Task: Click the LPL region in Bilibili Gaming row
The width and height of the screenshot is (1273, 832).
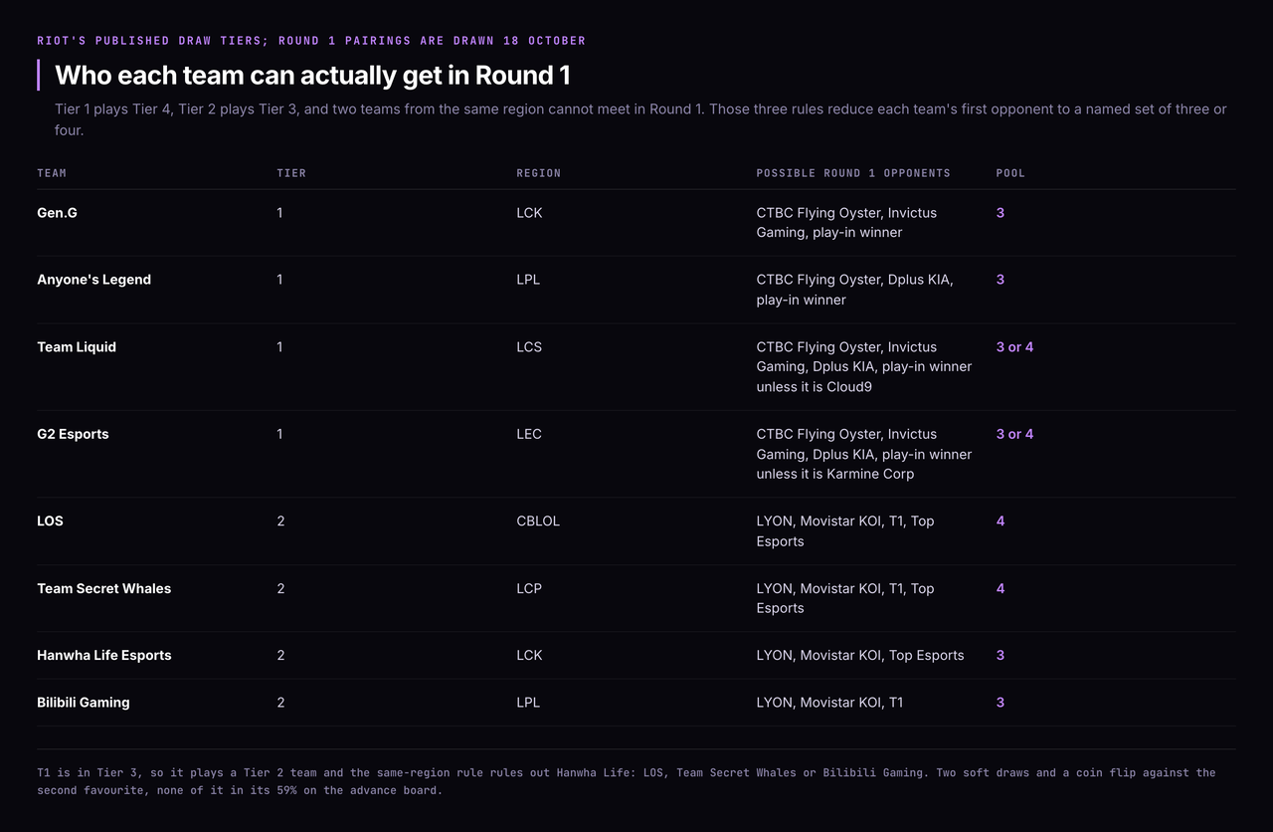Action: 528,703
